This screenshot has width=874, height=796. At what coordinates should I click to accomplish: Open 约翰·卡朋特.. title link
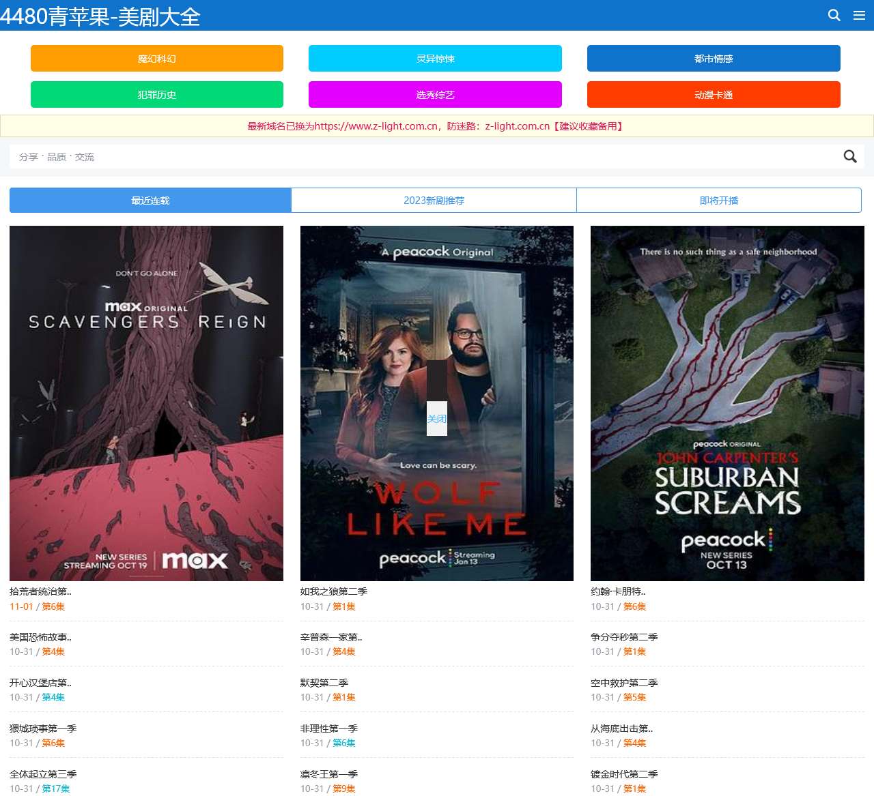tap(618, 591)
